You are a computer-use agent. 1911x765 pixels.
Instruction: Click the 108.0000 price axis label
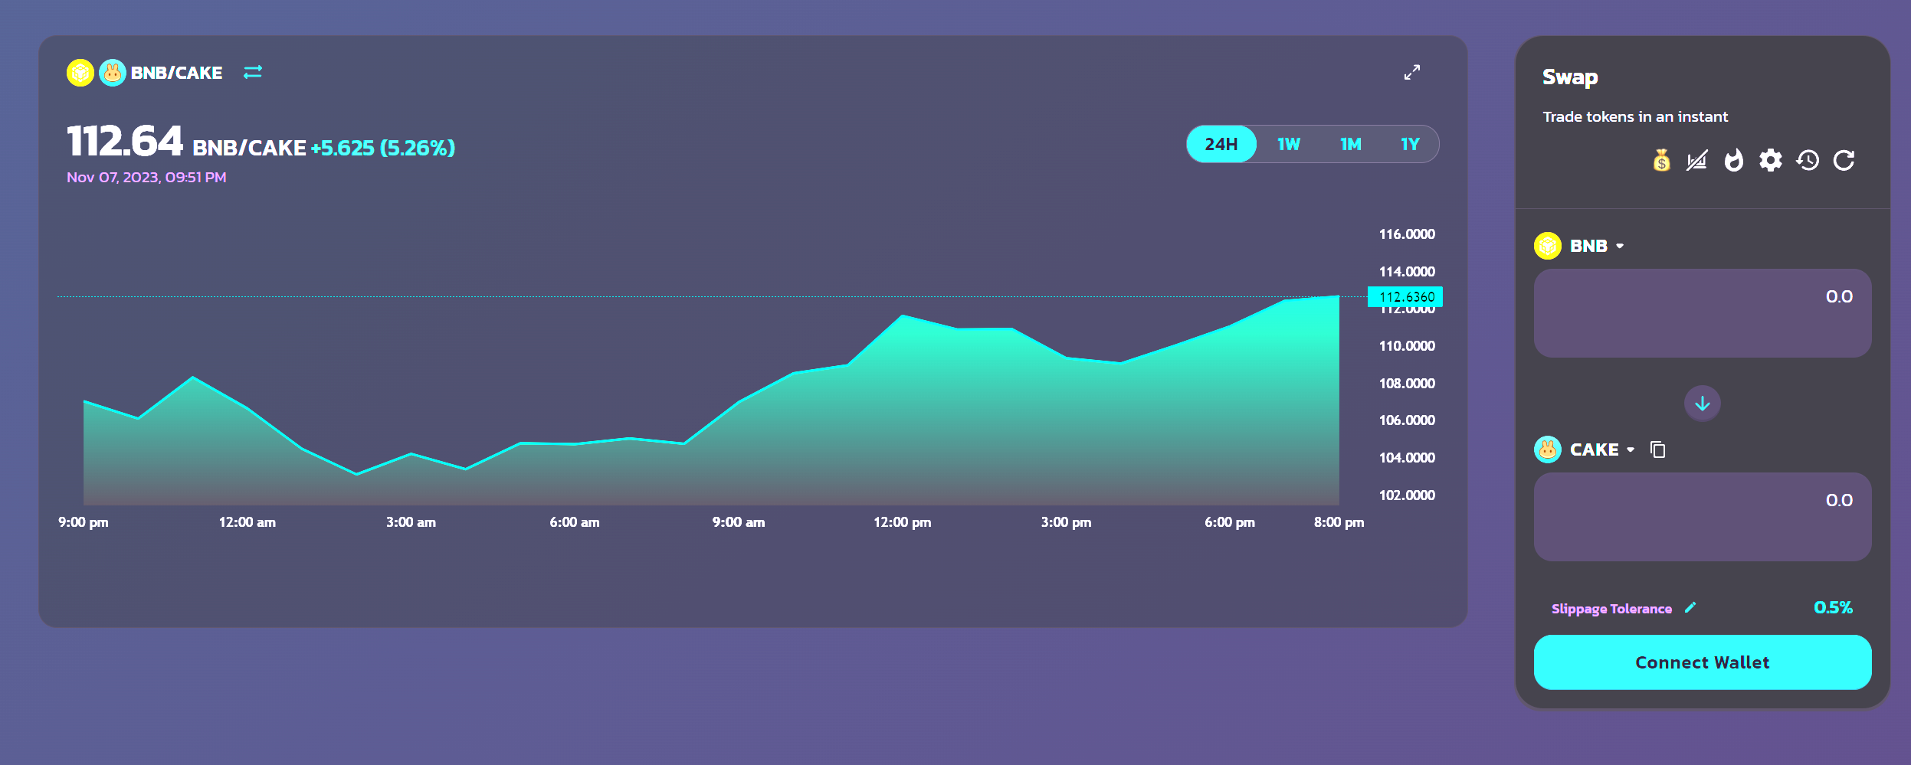pos(1407,384)
